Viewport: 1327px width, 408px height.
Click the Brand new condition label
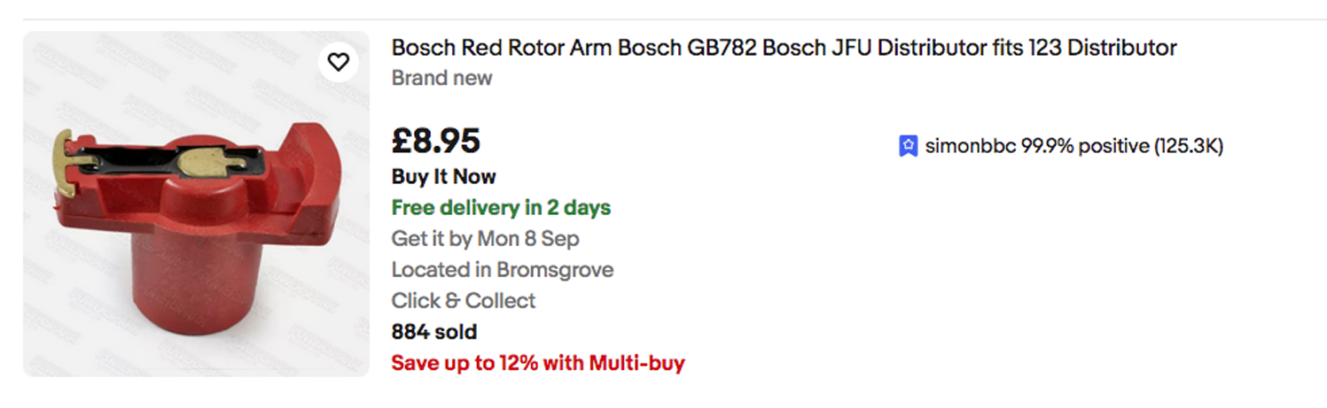coord(441,78)
